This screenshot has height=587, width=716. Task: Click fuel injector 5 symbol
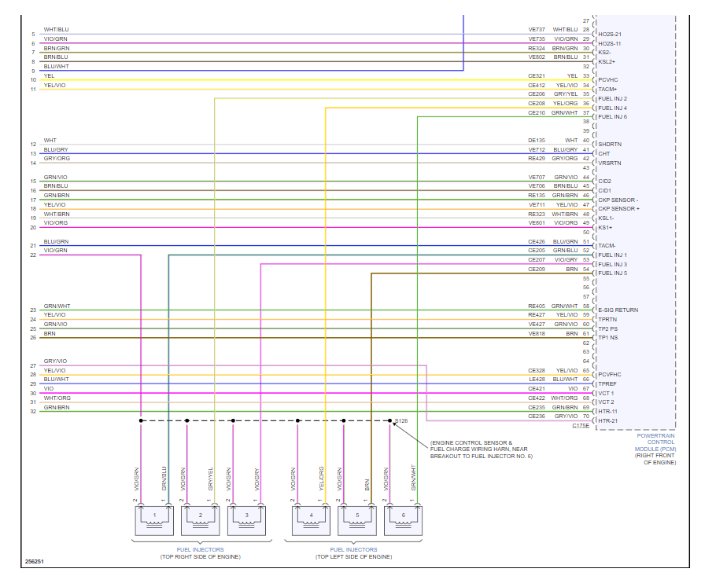pyautogui.click(x=357, y=520)
